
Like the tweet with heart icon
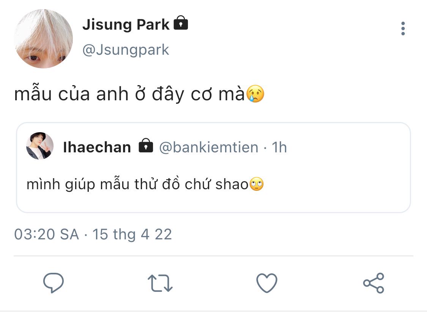(267, 283)
